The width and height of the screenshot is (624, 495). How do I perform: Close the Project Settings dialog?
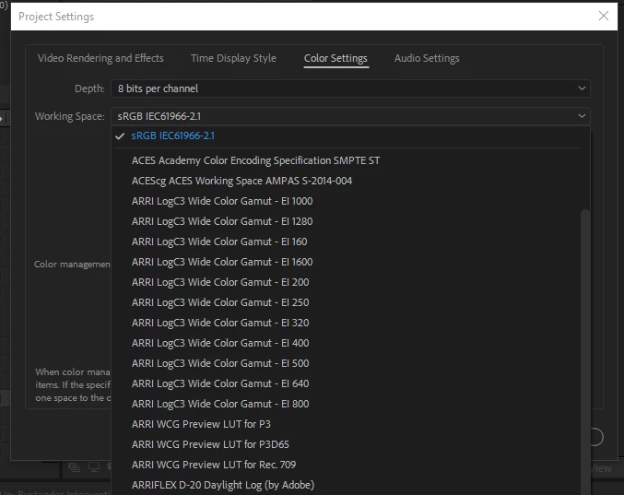pyautogui.click(x=604, y=16)
